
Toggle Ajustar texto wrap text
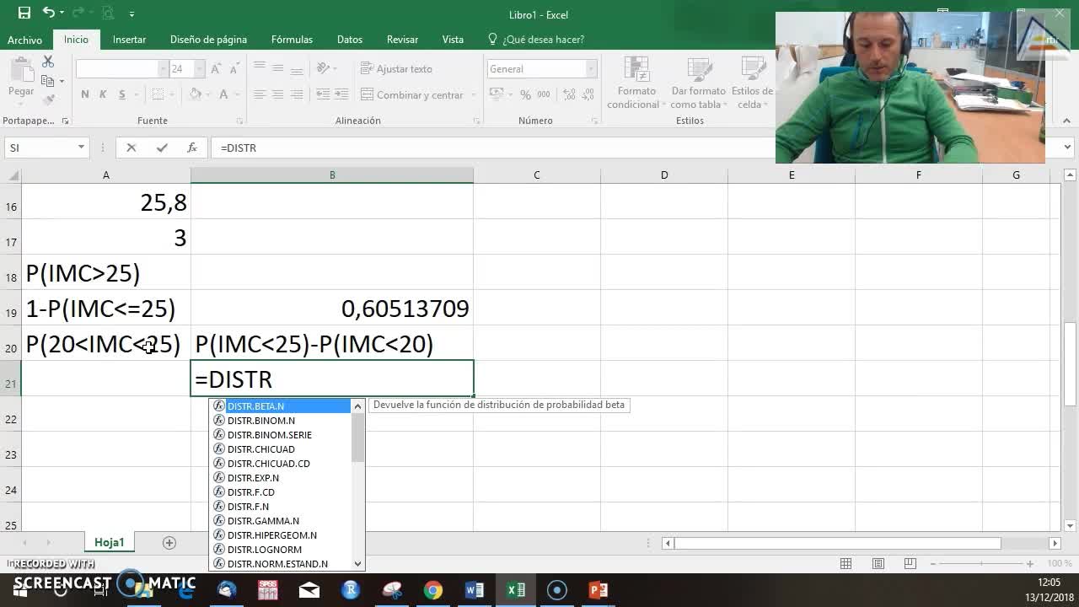click(396, 69)
